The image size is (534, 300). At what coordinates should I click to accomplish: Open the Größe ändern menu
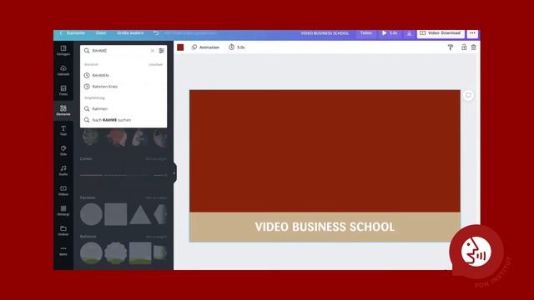coord(130,33)
